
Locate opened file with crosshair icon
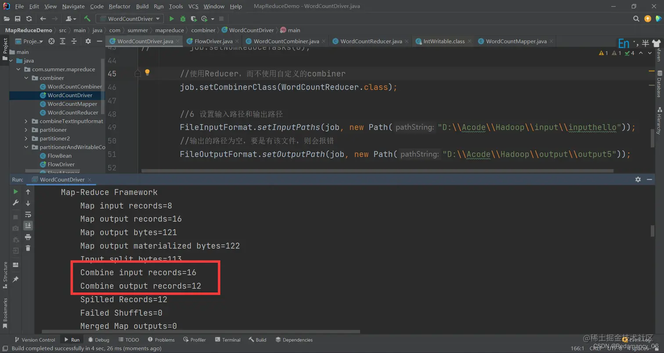(x=51, y=41)
